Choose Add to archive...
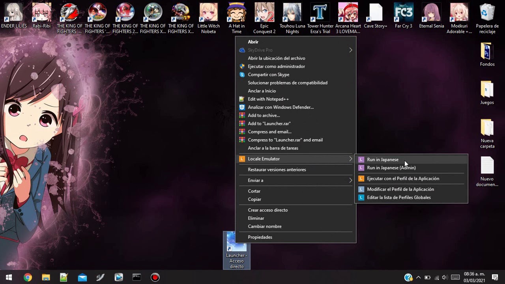 click(296, 115)
